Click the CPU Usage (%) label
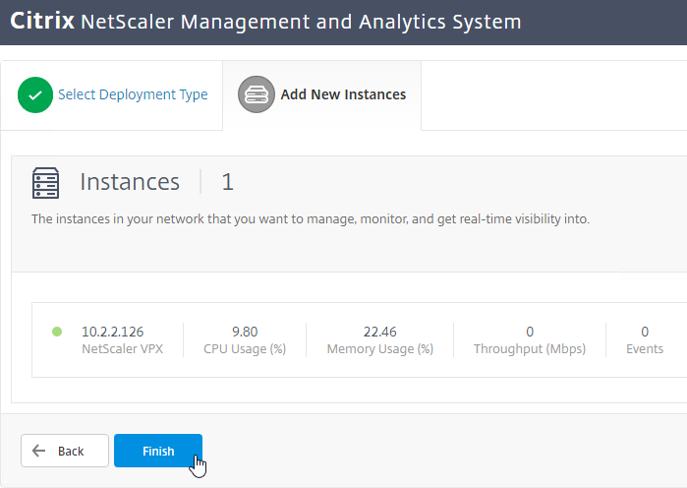Image resolution: width=687 pixels, height=488 pixels. tap(245, 349)
